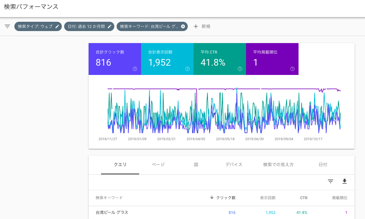Screen dimensions: 365x219
Task: Toggle the 平均 CTR metric card
Action: point(220,59)
